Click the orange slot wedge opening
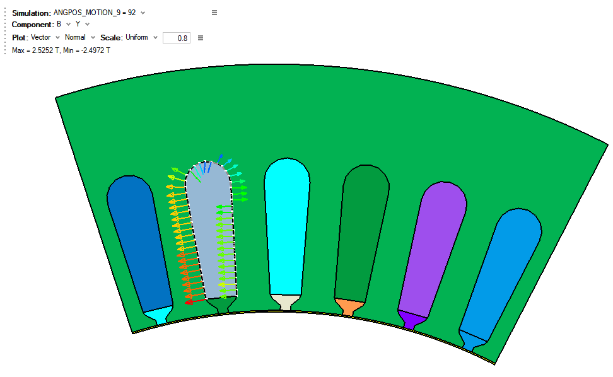This screenshot has width=613, height=377. (x=347, y=307)
